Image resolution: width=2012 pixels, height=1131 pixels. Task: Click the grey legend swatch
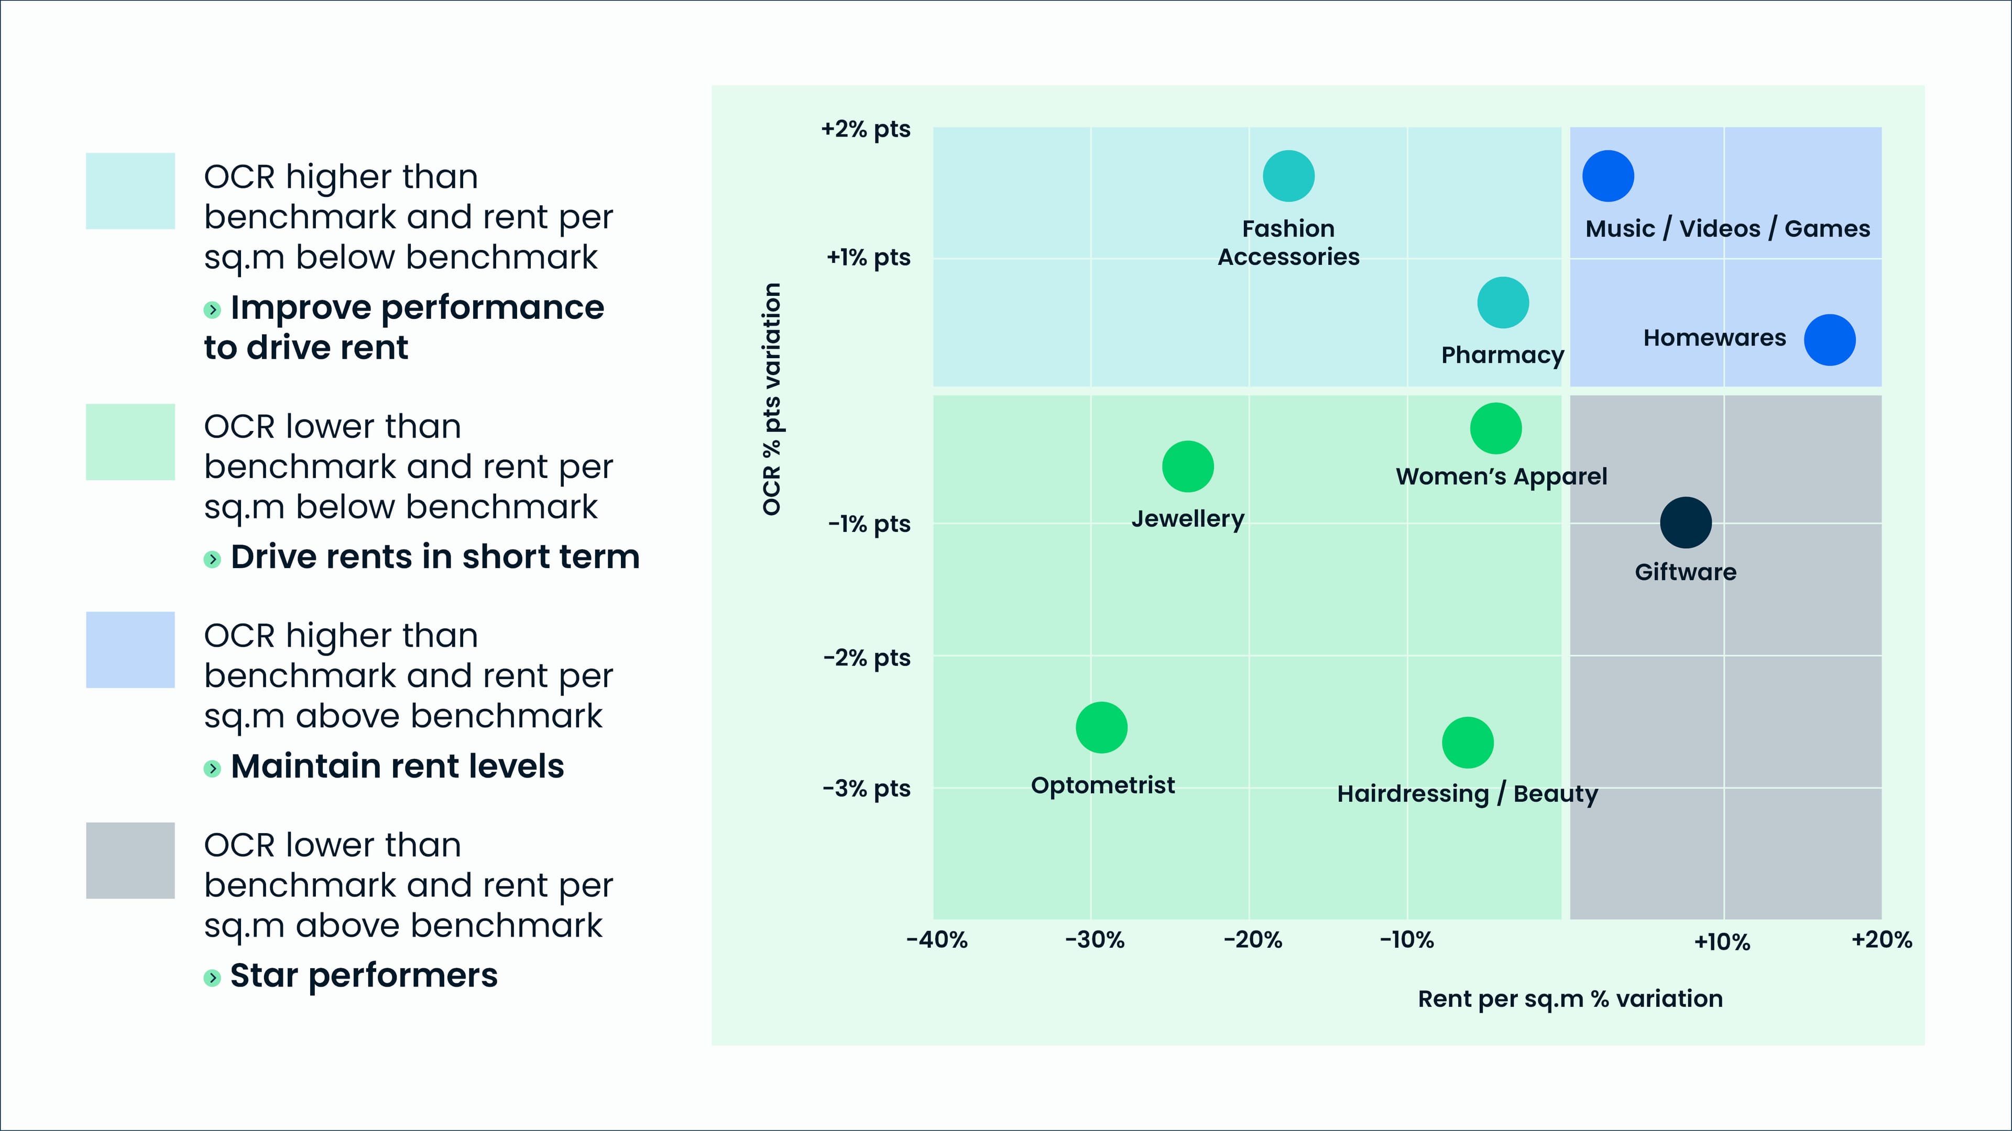pyautogui.click(x=130, y=860)
